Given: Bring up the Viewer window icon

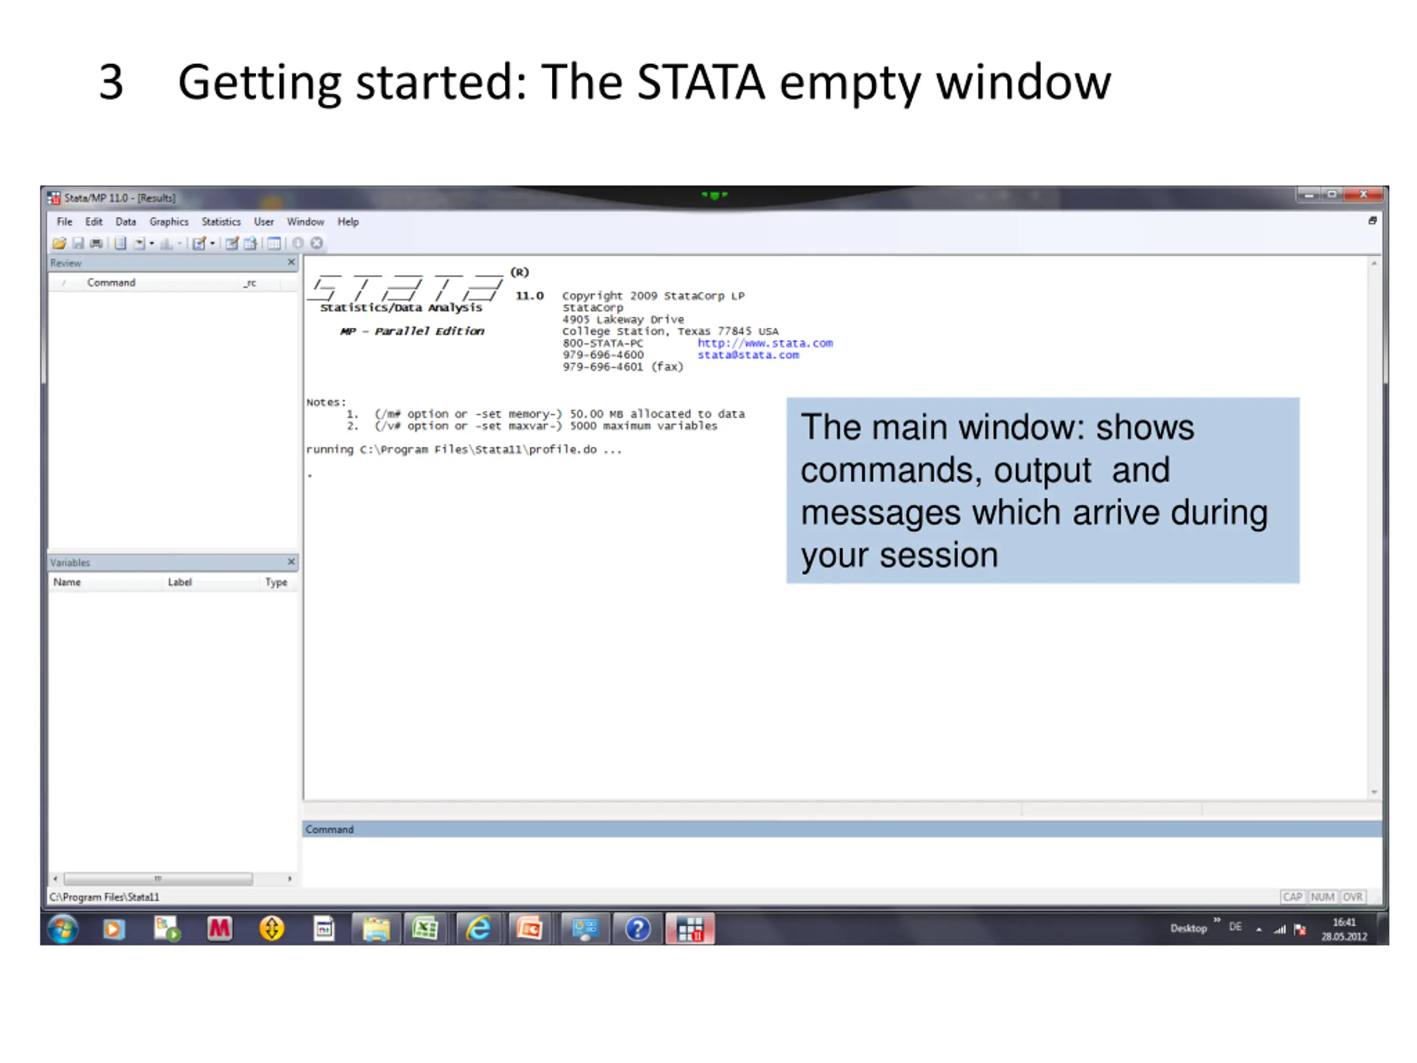Looking at the screenshot, I should (x=139, y=244).
